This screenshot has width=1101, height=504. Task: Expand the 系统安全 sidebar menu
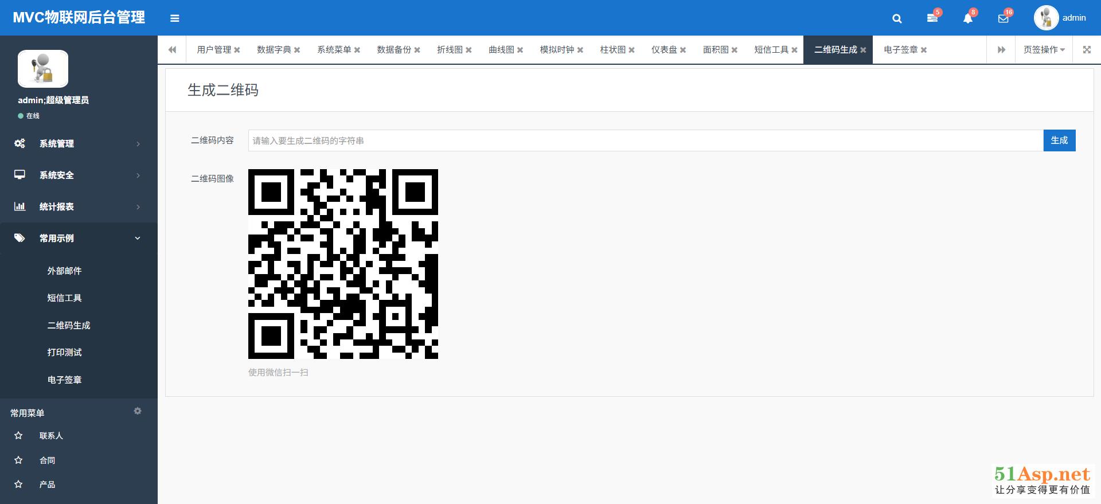79,175
